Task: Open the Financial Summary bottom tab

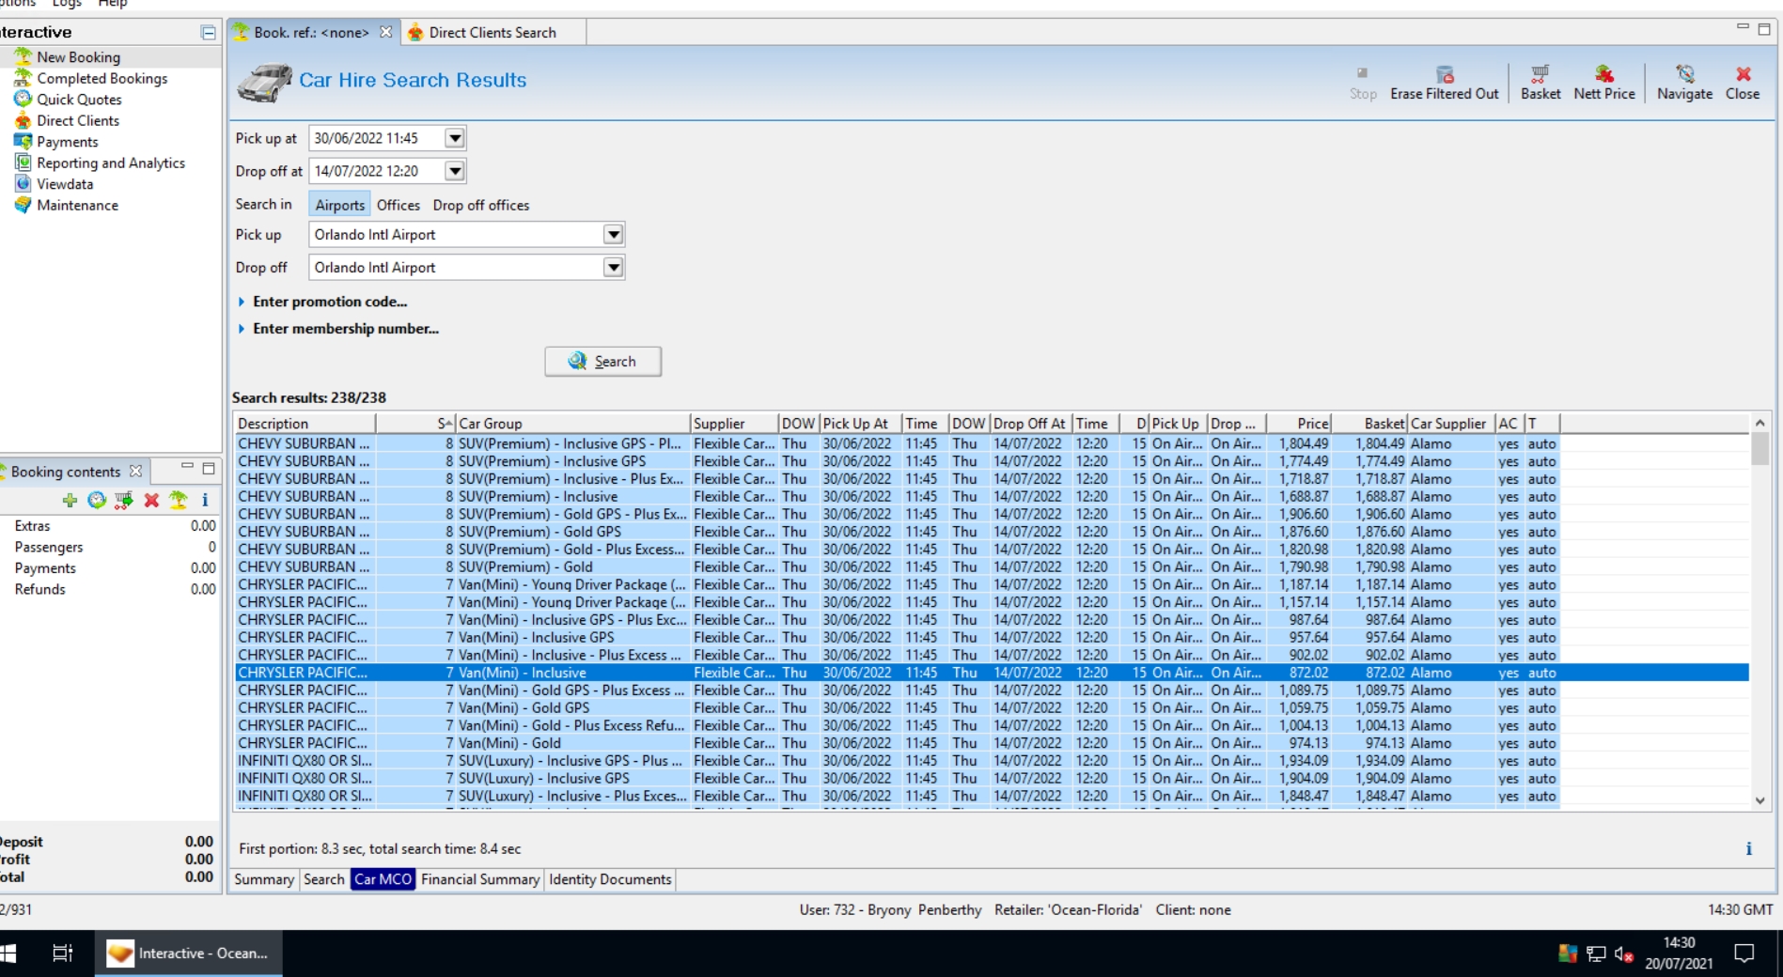Action: click(480, 879)
